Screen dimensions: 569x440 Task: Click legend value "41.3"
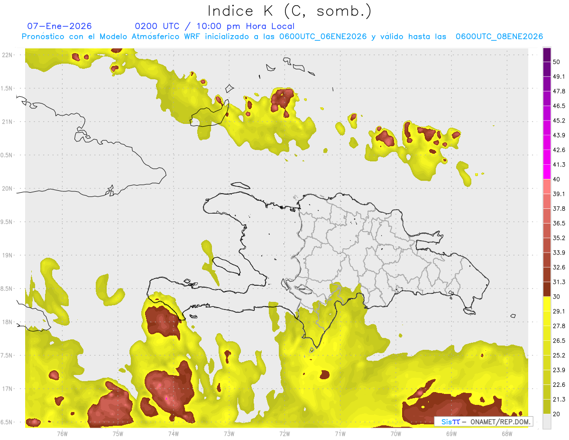point(559,165)
